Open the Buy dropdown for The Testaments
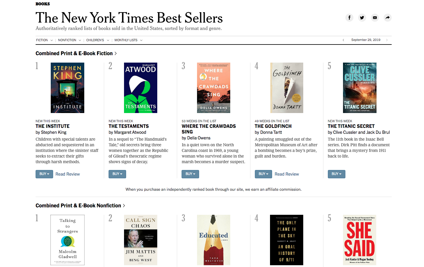The height and width of the screenshot is (267, 424). click(x=117, y=174)
